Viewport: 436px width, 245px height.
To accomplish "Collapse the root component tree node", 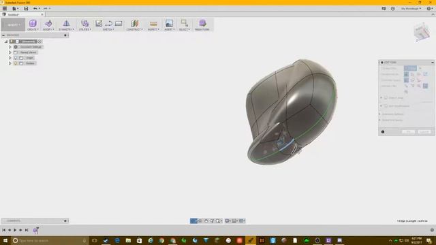I will pyautogui.click(x=6, y=42).
